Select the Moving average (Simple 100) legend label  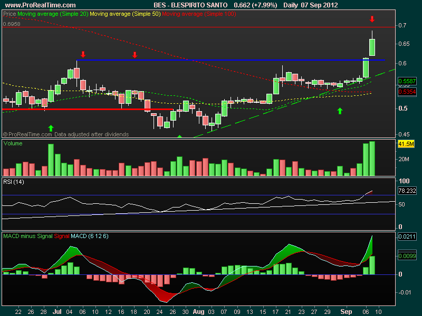pos(199,14)
